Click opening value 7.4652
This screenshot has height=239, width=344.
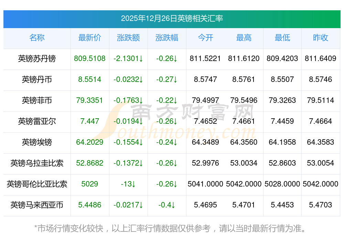[205, 121]
